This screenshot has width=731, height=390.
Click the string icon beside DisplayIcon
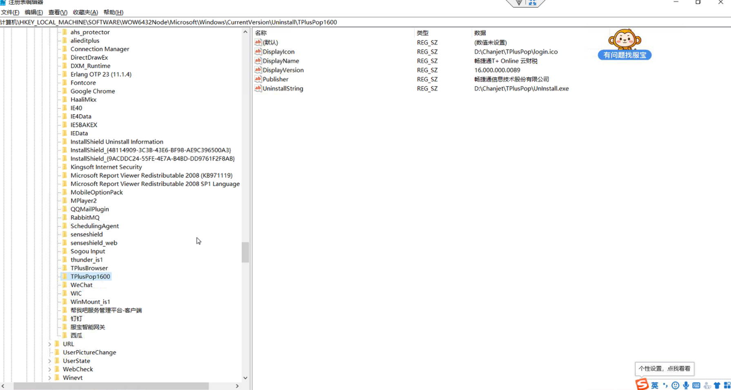pyautogui.click(x=258, y=51)
